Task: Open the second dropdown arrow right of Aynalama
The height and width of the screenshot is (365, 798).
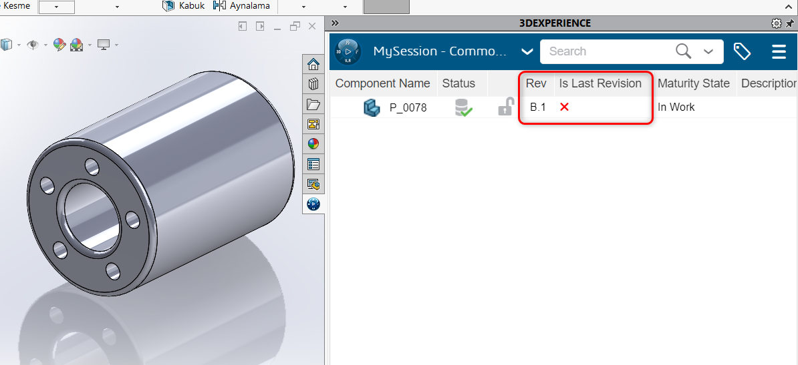Action: (345, 7)
